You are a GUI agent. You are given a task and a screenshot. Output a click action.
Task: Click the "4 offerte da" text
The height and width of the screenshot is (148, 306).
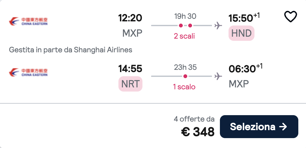pyautogui.click(x=194, y=119)
